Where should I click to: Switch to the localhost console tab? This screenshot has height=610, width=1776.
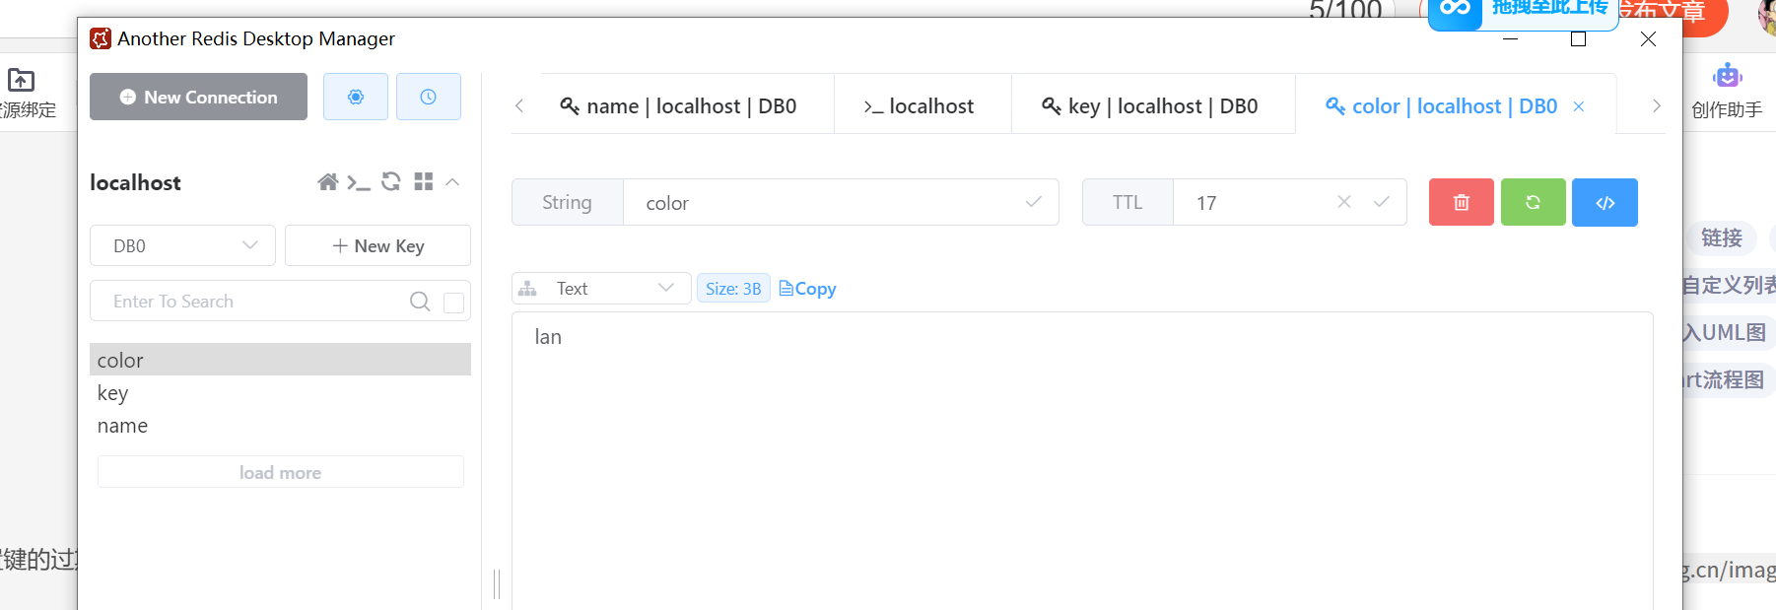[920, 105]
